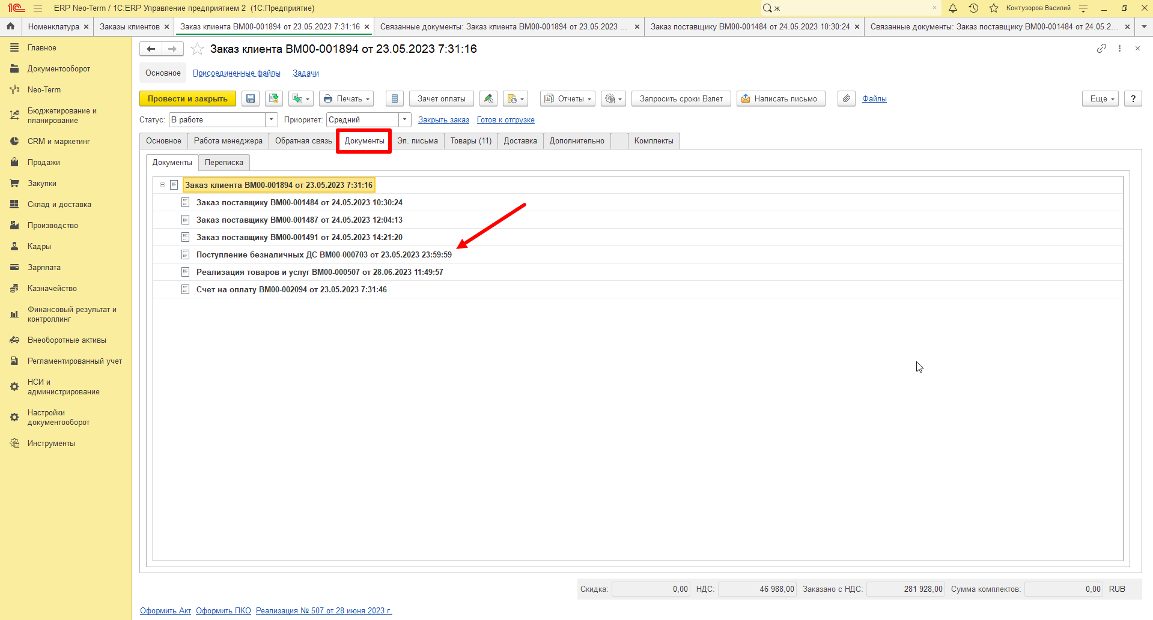Open Казначейство section in sidebar
Screen dimensions: 1153x620
[x=52, y=289]
